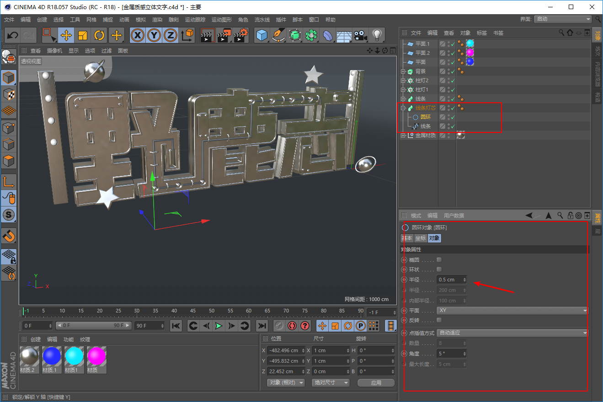Switch to Points mode in the left toolbar
Screen dimensions: 603x402
(9, 128)
